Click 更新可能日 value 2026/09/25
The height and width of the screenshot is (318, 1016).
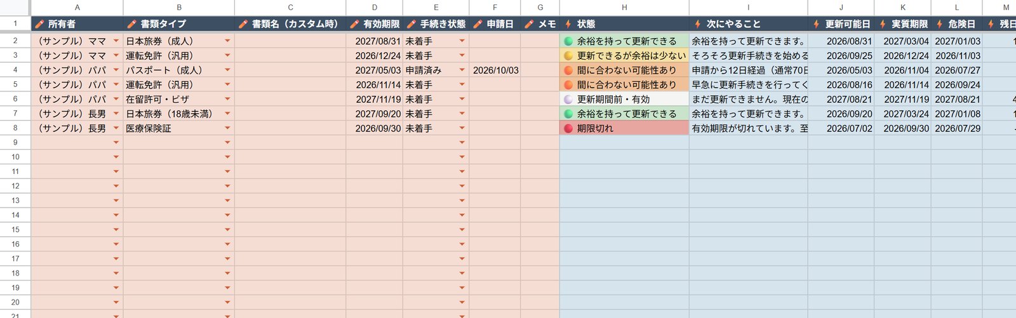click(850, 56)
